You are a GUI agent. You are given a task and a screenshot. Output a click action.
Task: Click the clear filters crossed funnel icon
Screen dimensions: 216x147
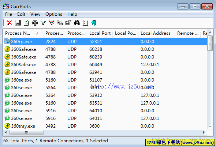pos(52,23)
